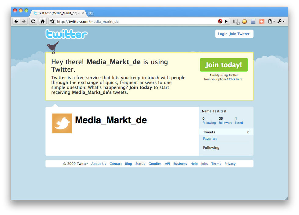Click the play arrow beside address bar
Viewport: 299px width, 215px height.
point(226,22)
